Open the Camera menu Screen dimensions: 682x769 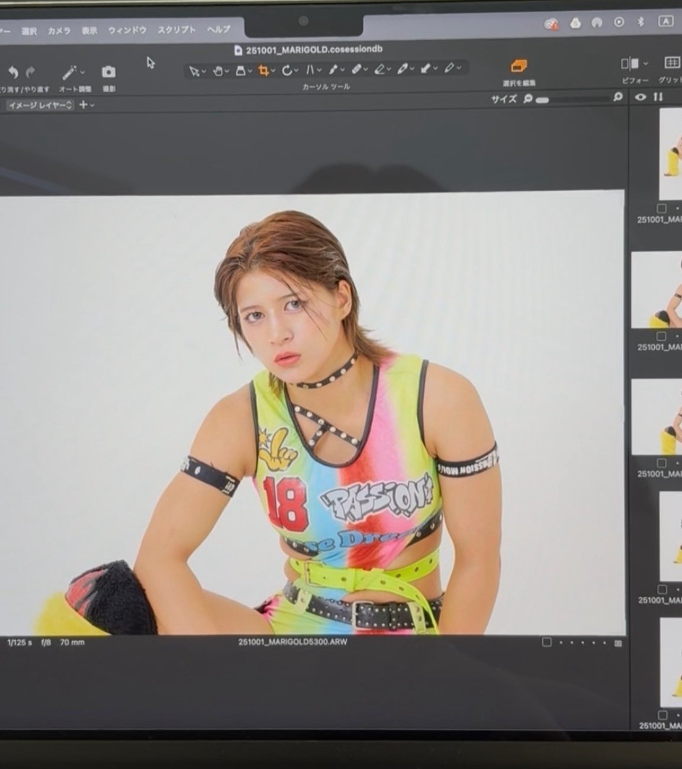[x=59, y=31]
